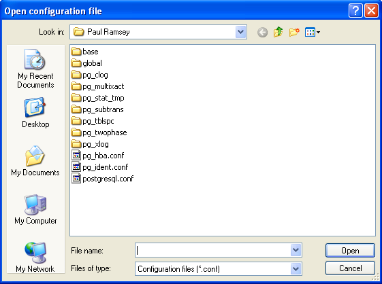Click the Cancel button
This screenshot has width=382, height=284.
pyautogui.click(x=350, y=268)
